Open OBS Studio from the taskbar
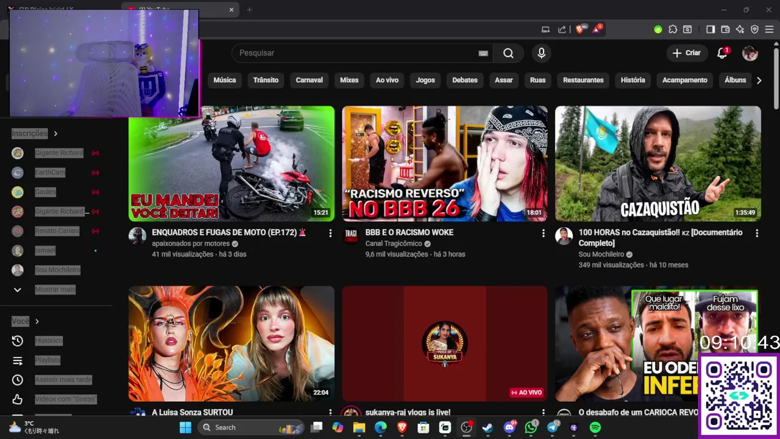The image size is (780, 439). tap(467, 427)
